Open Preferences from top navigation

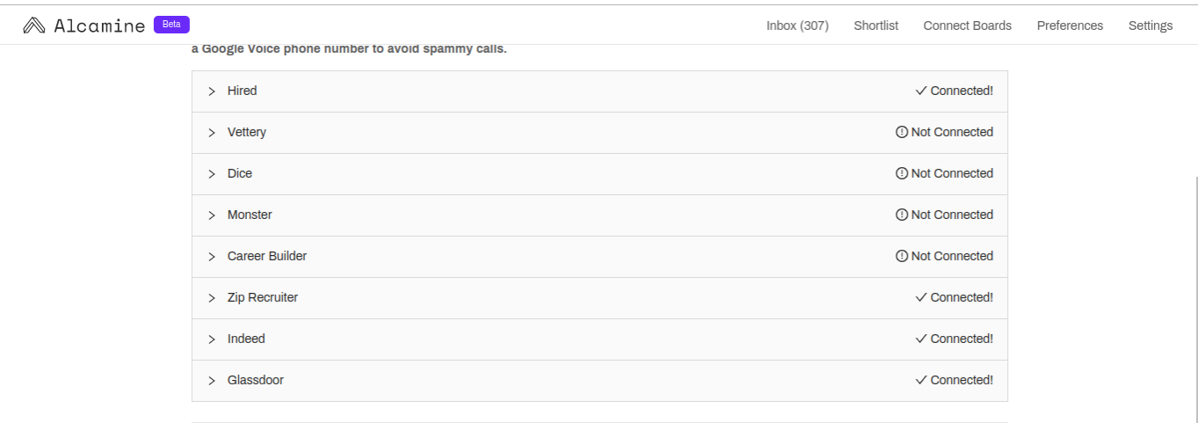click(1070, 26)
